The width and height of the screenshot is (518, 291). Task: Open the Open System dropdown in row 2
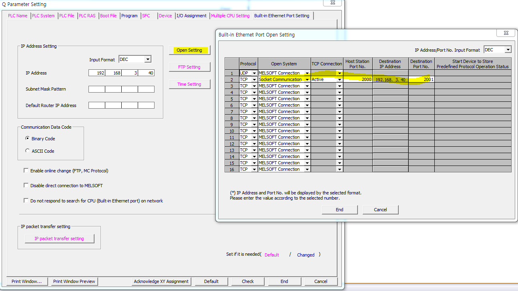(307, 79)
